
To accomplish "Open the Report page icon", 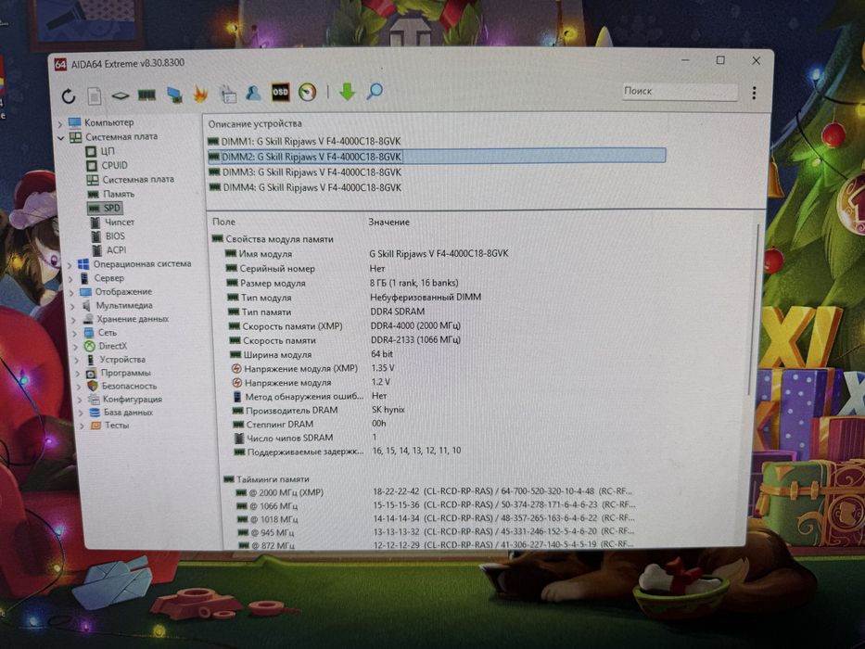I will tap(95, 96).
